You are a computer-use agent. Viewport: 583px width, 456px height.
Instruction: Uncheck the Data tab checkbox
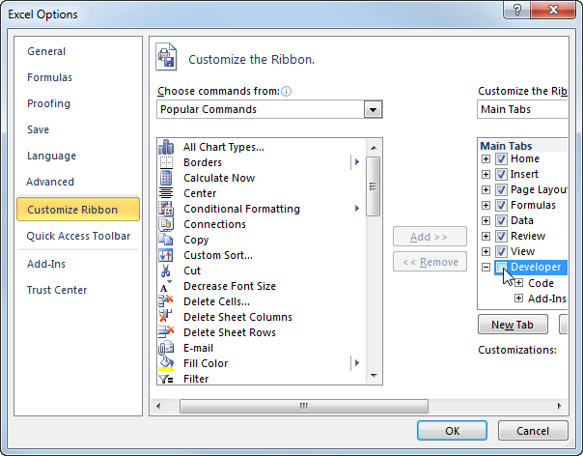point(501,220)
